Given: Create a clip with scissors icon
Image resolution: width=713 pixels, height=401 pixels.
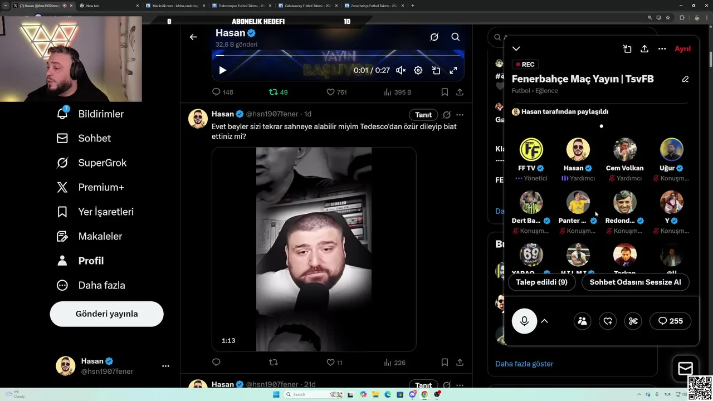Looking at the screenshot, I should [633, 321].
